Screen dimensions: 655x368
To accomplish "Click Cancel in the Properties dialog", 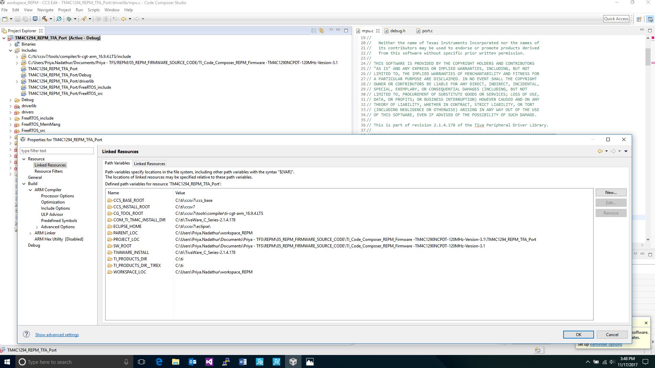I will [x=612, y=335].
